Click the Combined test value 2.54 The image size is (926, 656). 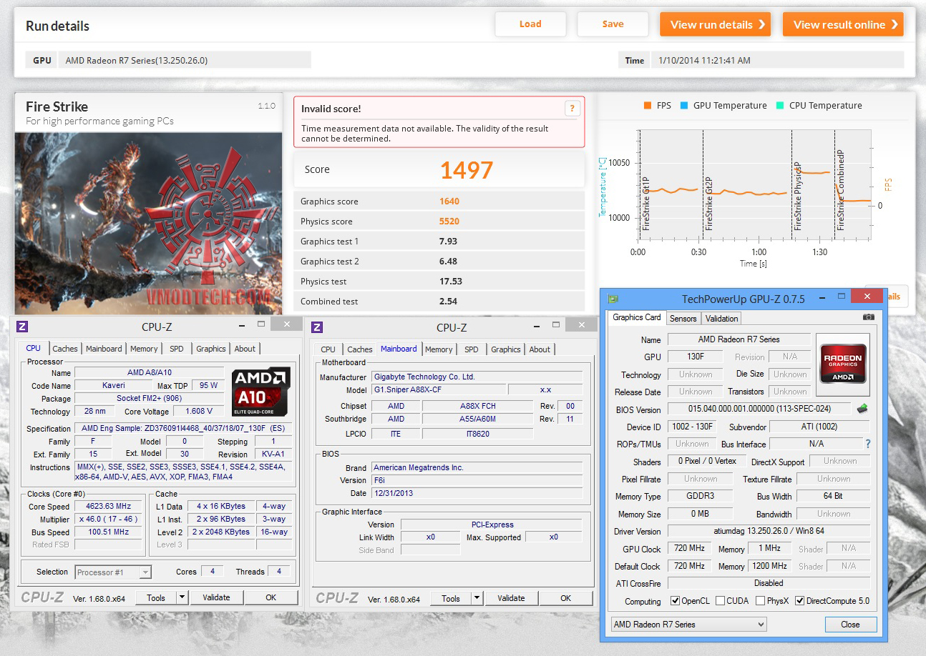448,302
